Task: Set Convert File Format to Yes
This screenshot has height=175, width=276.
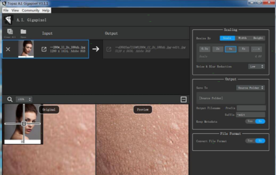Action: tap(250, 141)
